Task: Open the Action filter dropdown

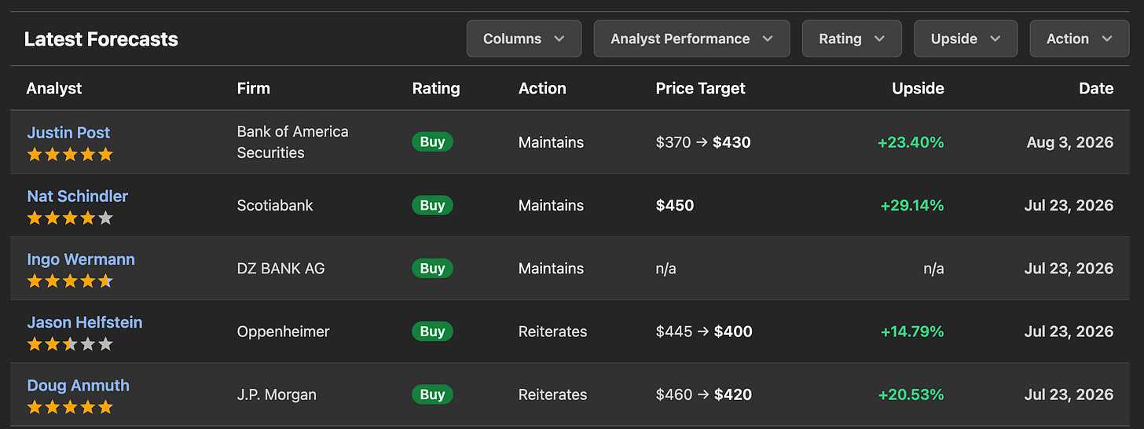Action: (1079, 38)
